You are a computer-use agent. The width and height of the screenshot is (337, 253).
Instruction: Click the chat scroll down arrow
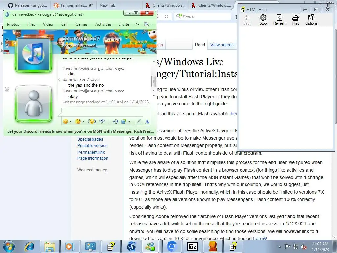tap(154, 90)
